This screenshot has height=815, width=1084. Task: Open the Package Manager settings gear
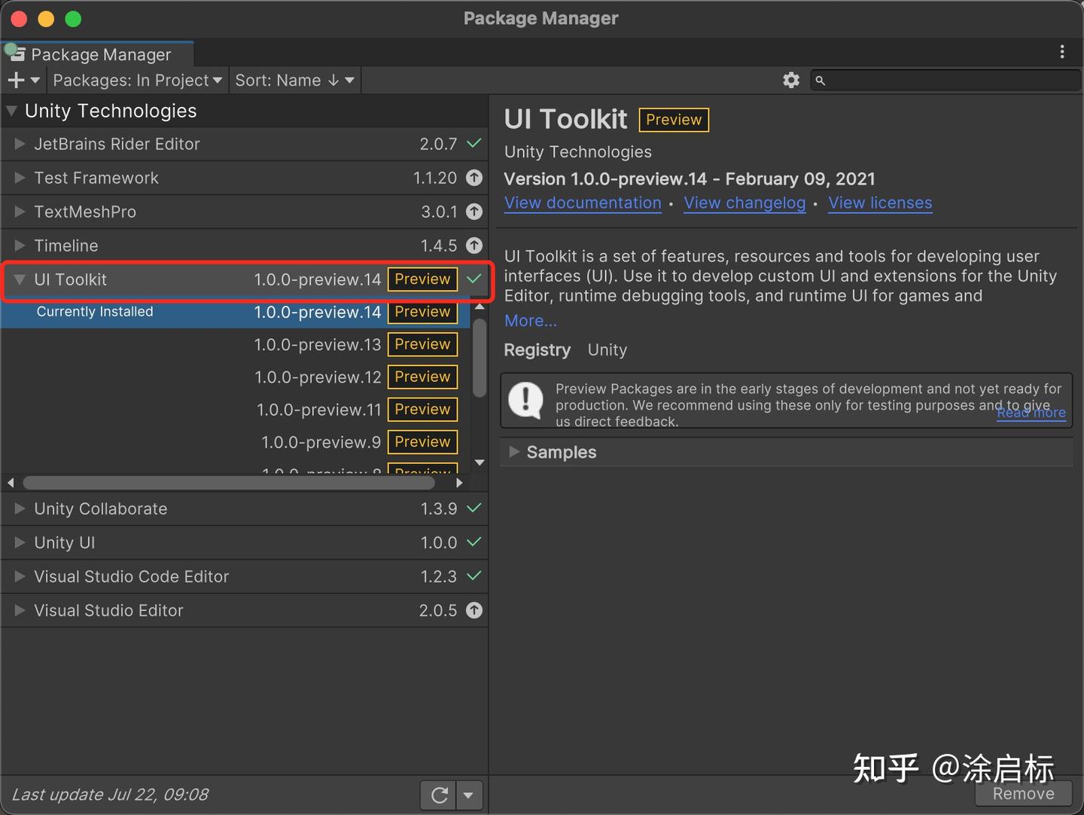(x=790, y=80)
